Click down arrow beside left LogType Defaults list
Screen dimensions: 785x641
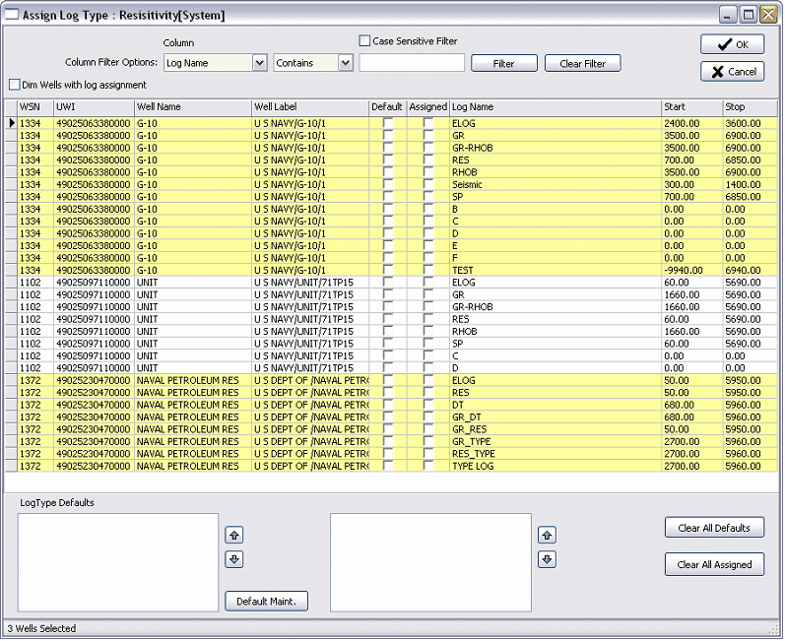pyautogui.click(x=234, y=559)
